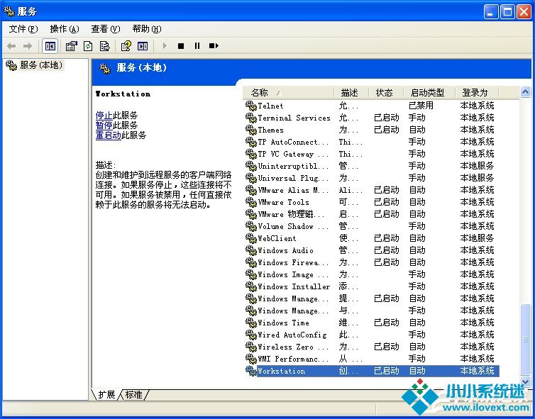This screenshot has width=535, height=419.
Task: Open the 操作(A) menu
Action: 65,29
